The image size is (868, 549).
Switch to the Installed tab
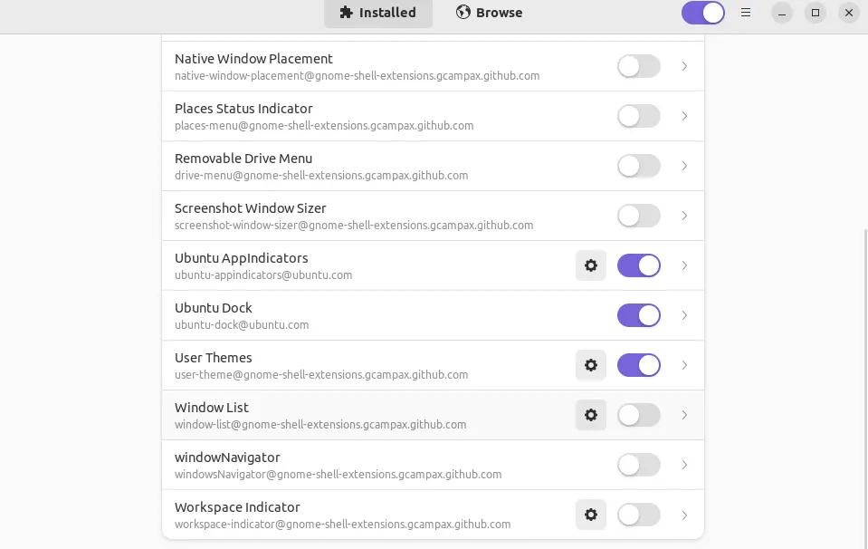pyautogui.click(x=377, y=13)
